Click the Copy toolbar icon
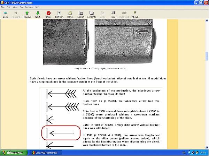This screenshot has width=209, height=156. pyautogui.click(x=102, y=13)
